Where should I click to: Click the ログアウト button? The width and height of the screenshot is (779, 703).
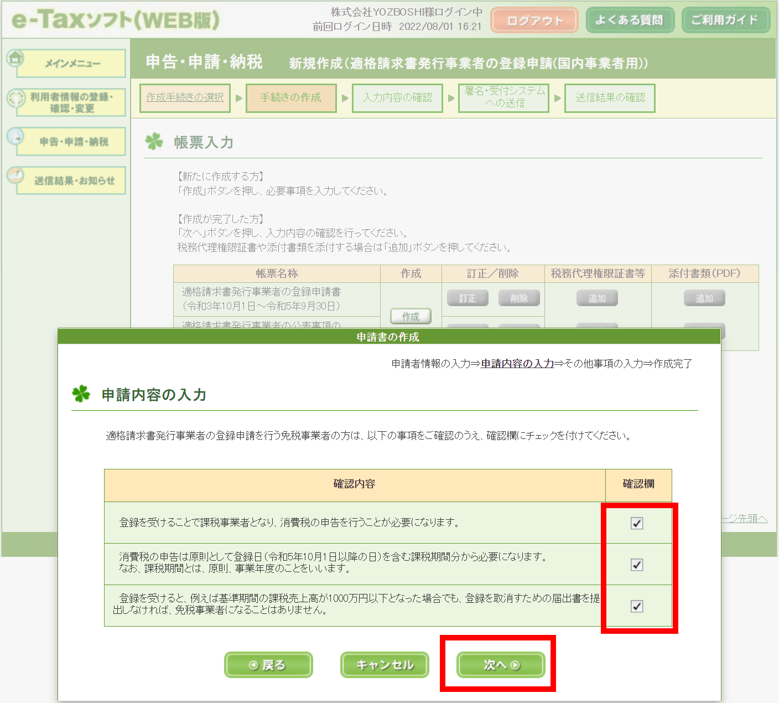534,20
